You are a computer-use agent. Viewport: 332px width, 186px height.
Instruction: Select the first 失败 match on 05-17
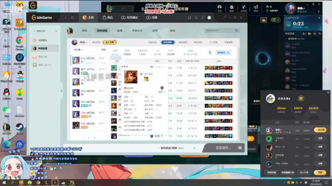click(x=89, y=114)
